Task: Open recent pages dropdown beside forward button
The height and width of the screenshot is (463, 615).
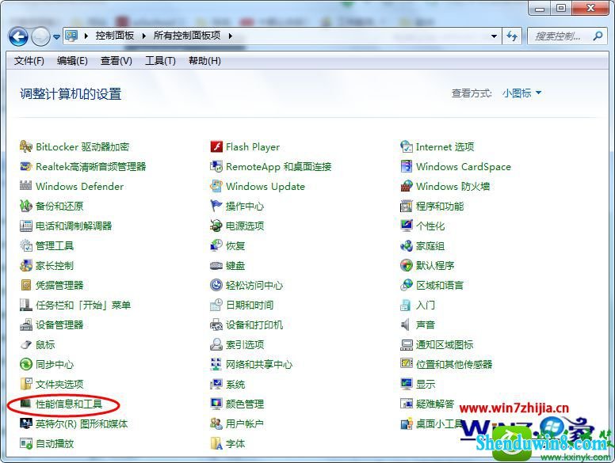Action: [56, 37]
